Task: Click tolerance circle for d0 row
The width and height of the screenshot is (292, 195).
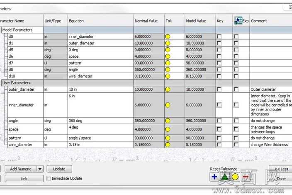Action: [168, 37]
